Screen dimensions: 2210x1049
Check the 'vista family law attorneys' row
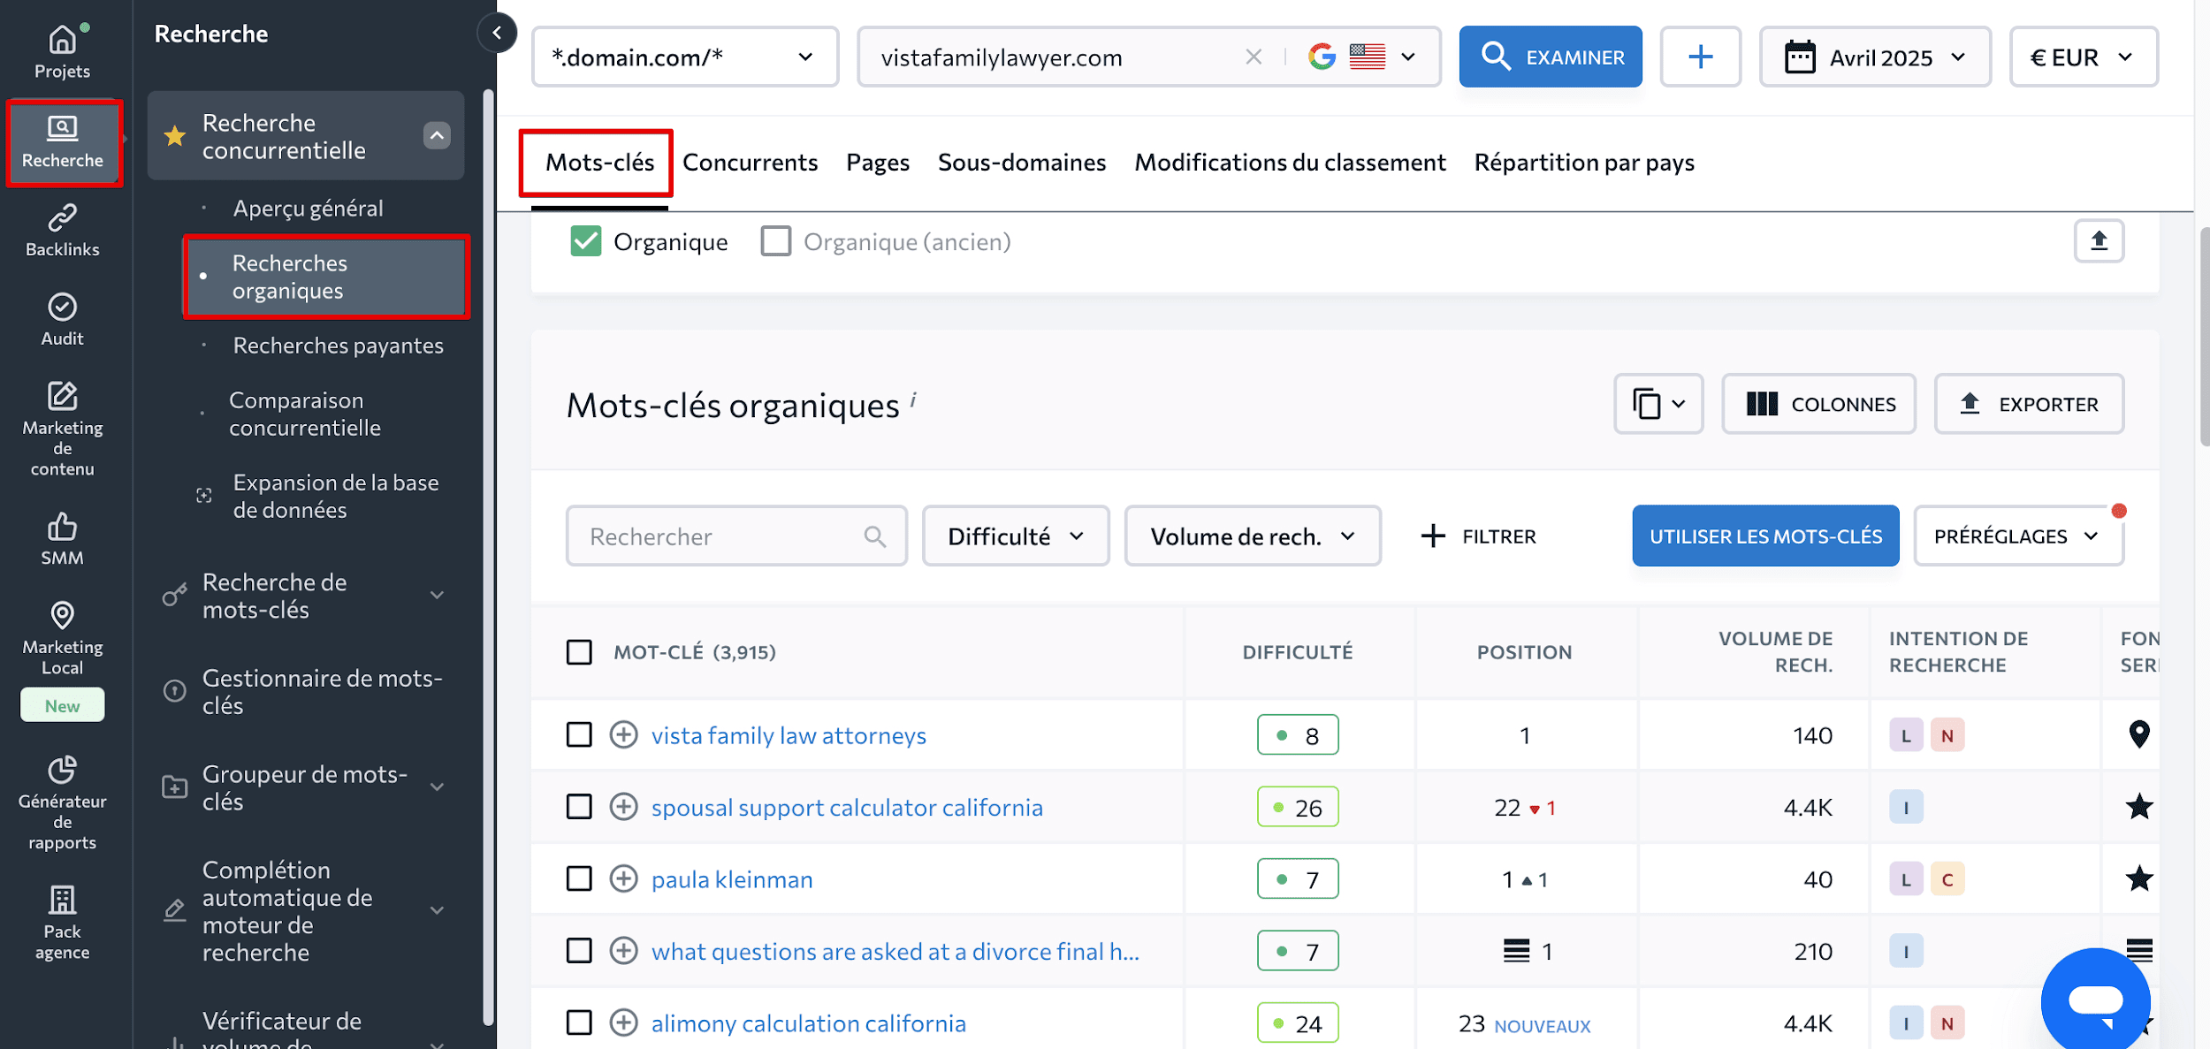tap(579, 734)
